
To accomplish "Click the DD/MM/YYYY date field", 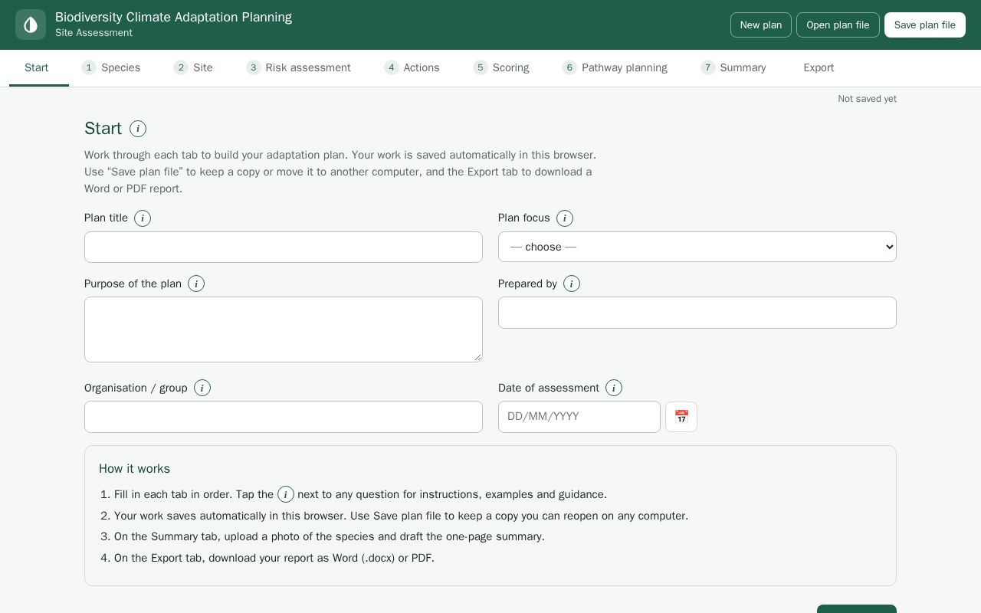I will pos(579,417).
